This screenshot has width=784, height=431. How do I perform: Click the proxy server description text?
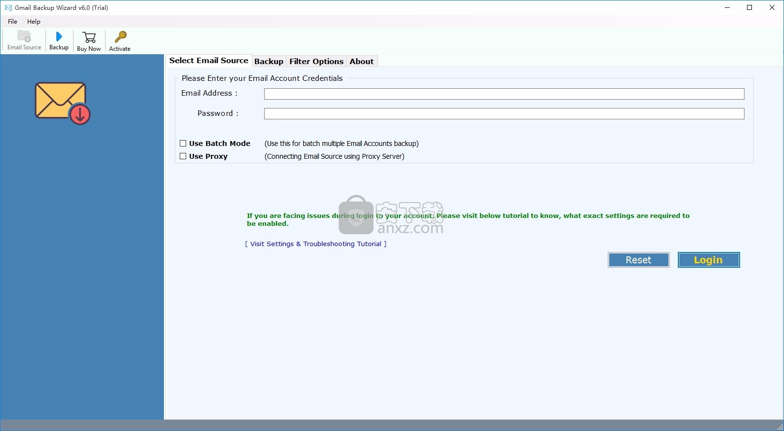335,156
